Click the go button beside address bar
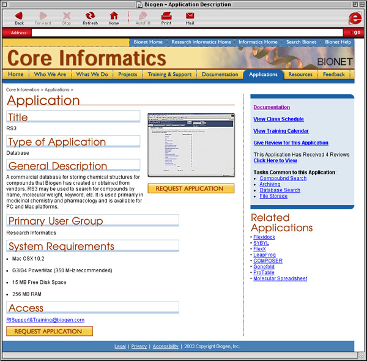The image size is (367, 361). tap(355, 32)
